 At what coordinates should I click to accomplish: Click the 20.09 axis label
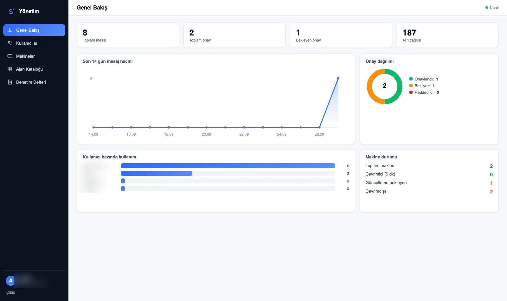(x=206, y=134)
